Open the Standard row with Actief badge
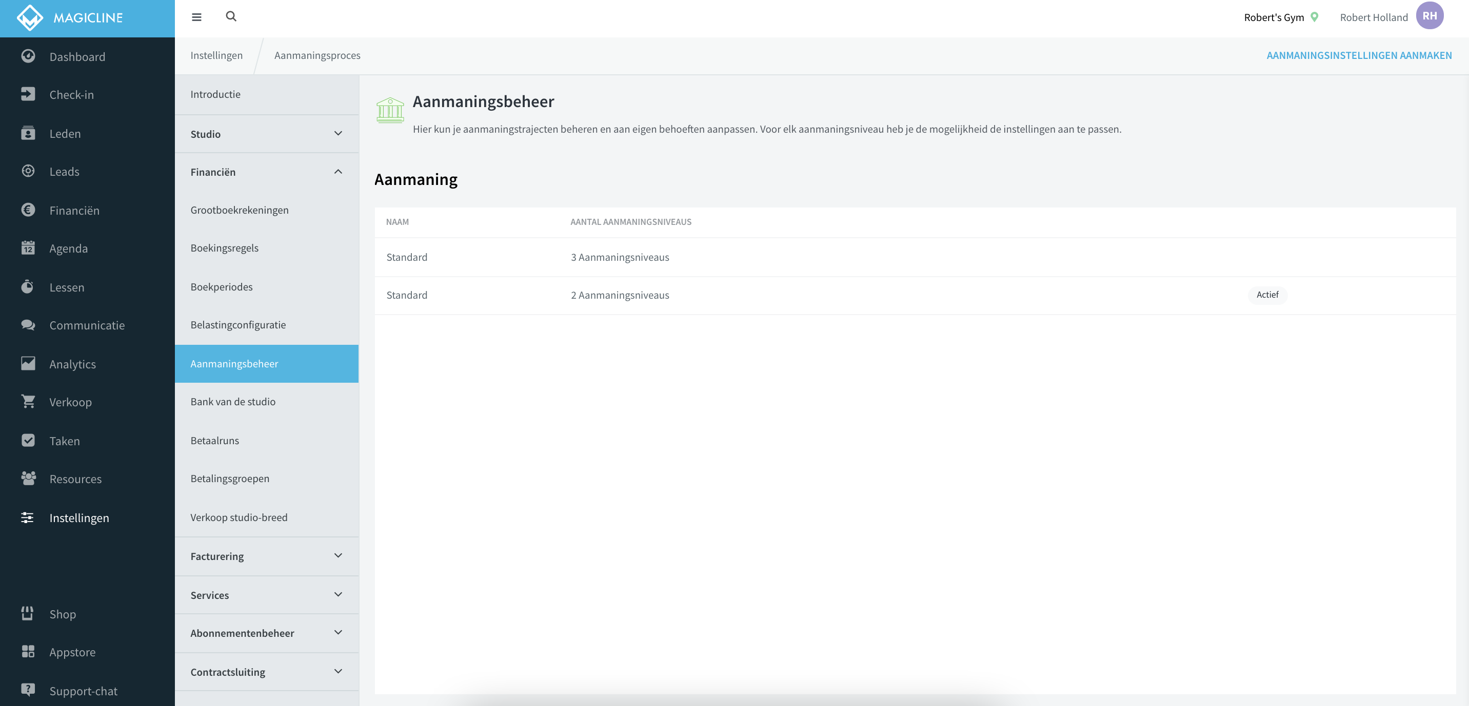 (915, 295)
